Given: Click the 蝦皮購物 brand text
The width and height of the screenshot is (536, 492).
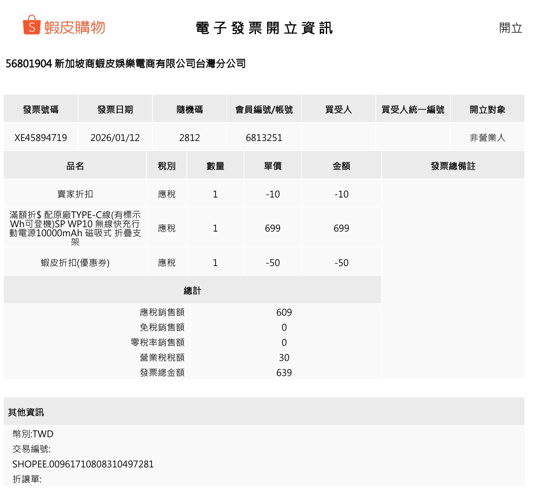Looking at the screenshot, I should pos(75,28).
